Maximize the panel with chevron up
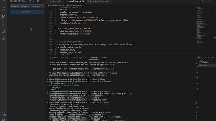Screen dimensions: 216x121 209,58
